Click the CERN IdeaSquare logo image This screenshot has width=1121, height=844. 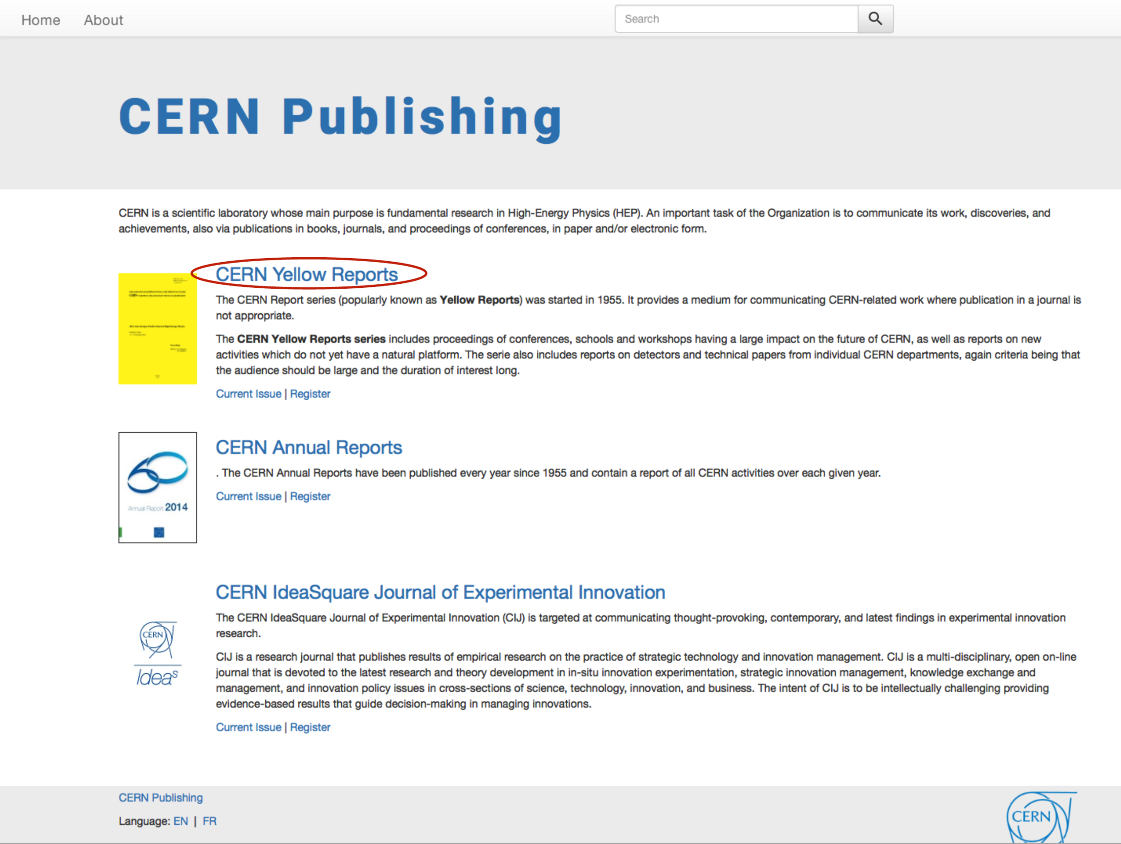click(157, 654)
